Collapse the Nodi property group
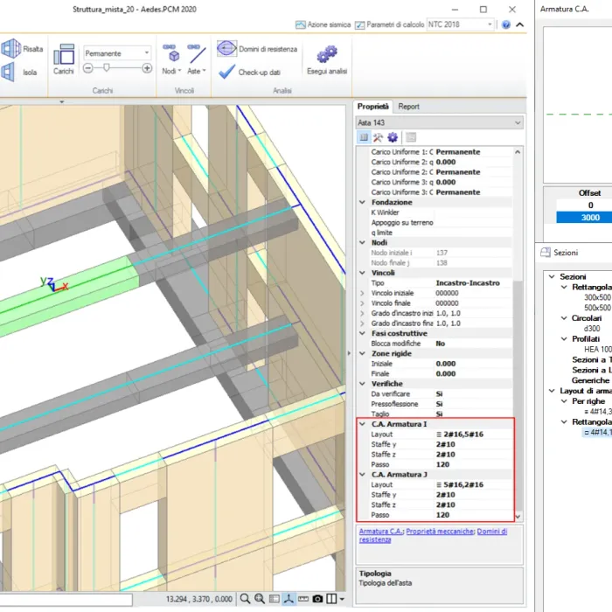The width and height of the screenshot is (612, 612). [362, 242]
